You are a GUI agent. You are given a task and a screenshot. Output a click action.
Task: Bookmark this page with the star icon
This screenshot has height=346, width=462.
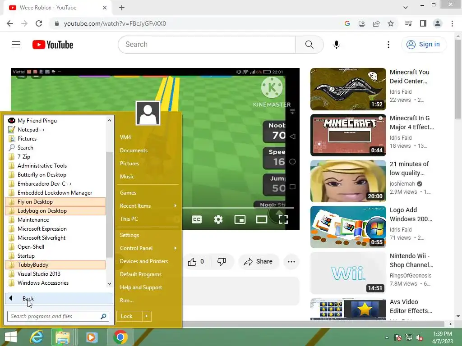[x=390, y=23]
